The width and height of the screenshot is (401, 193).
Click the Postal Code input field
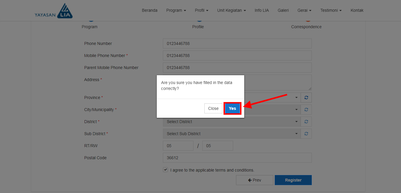[237, 158]
